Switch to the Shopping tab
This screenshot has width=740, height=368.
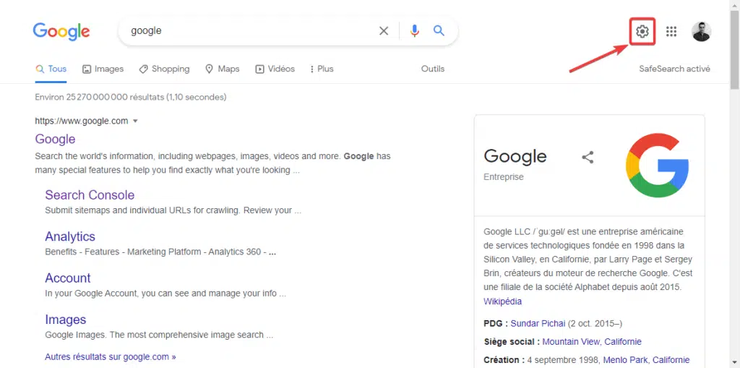(x=164, y=69)
